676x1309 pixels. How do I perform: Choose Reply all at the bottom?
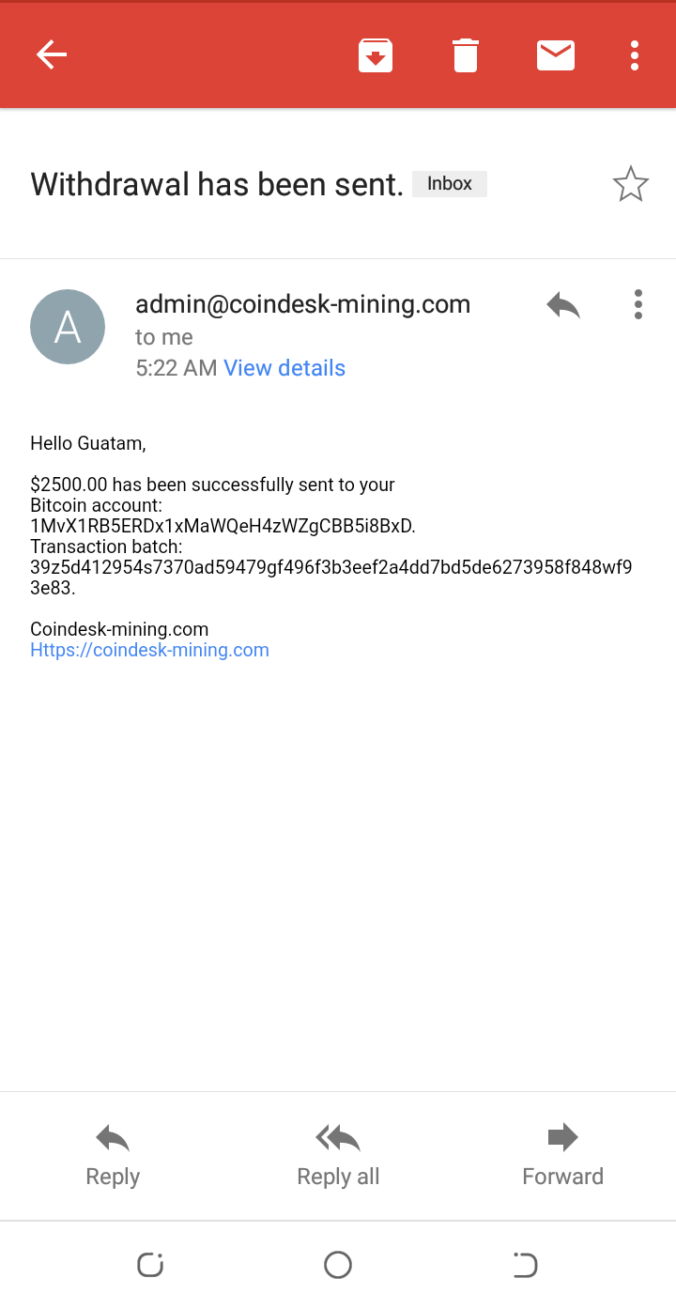[x=338, y=1156]
